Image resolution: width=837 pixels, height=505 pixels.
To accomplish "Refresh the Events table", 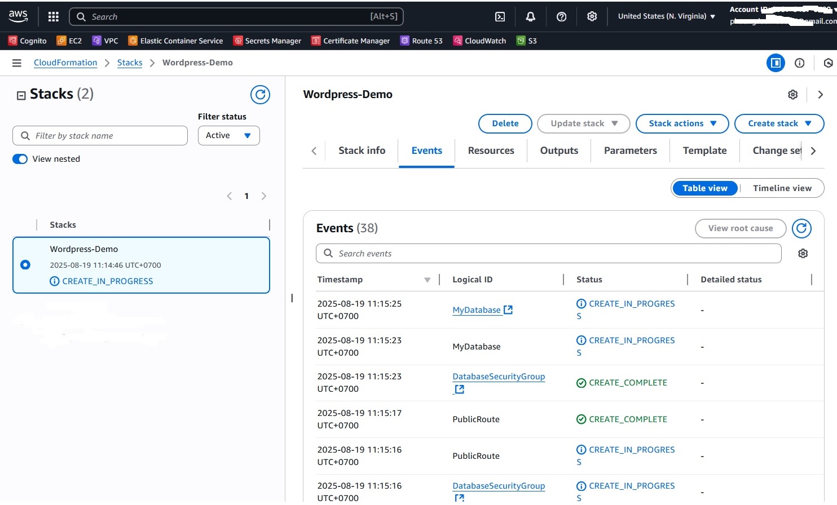I will (801, 228).
